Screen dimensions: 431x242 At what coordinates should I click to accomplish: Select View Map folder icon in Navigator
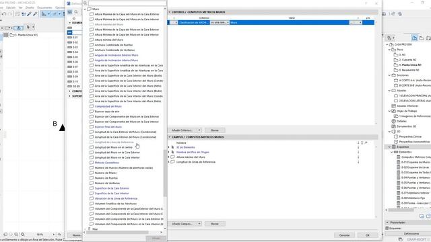(x=422, y=38)
